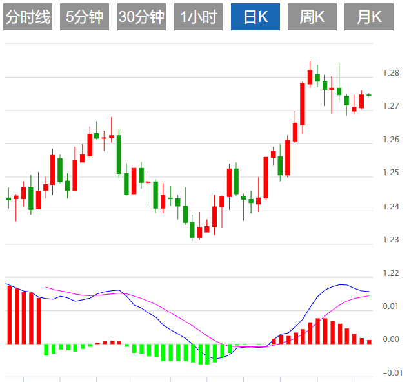
Task: Click the 0.01 MACD axis label
Action: click(391, 306)
